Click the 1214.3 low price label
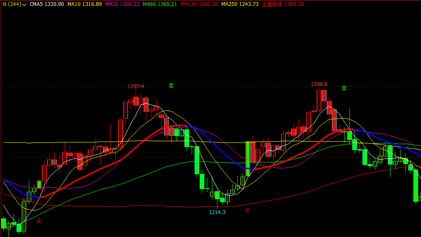The image size is (421, 237). click(217, 212)
